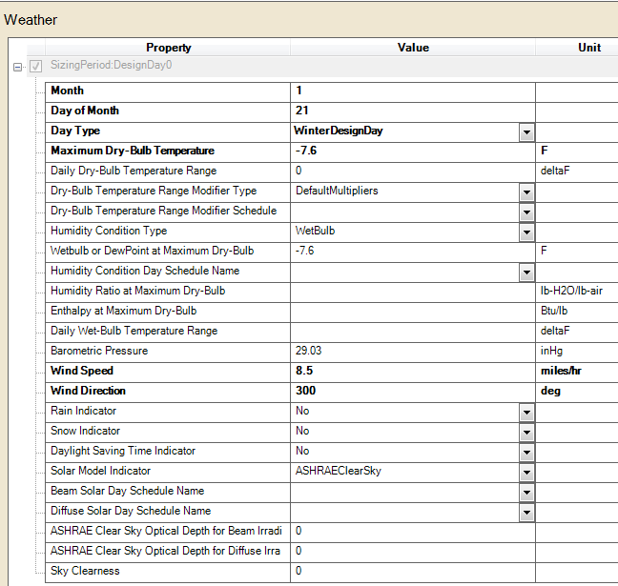Open the Rain Indicator dropdown arrow
The height and width of the screenshot is (586, 618).
pos(526,413)
